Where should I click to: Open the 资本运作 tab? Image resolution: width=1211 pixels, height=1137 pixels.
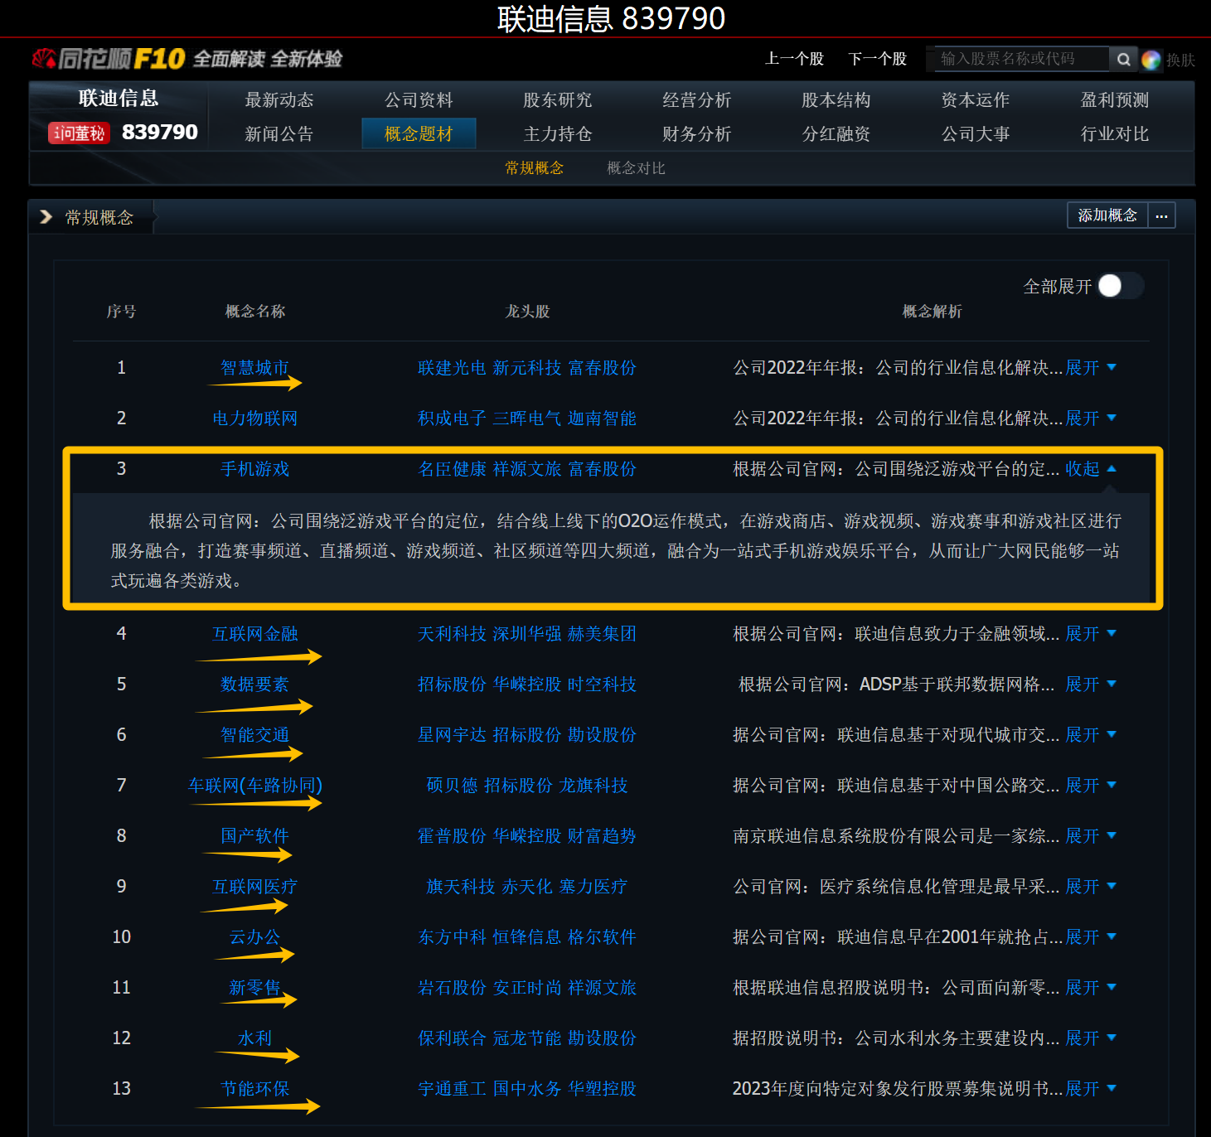pyautogui.click(x=976, y=100)
